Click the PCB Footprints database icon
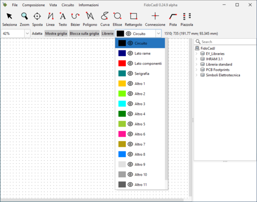The image size is (257, 202). click(x=203, y=70)
